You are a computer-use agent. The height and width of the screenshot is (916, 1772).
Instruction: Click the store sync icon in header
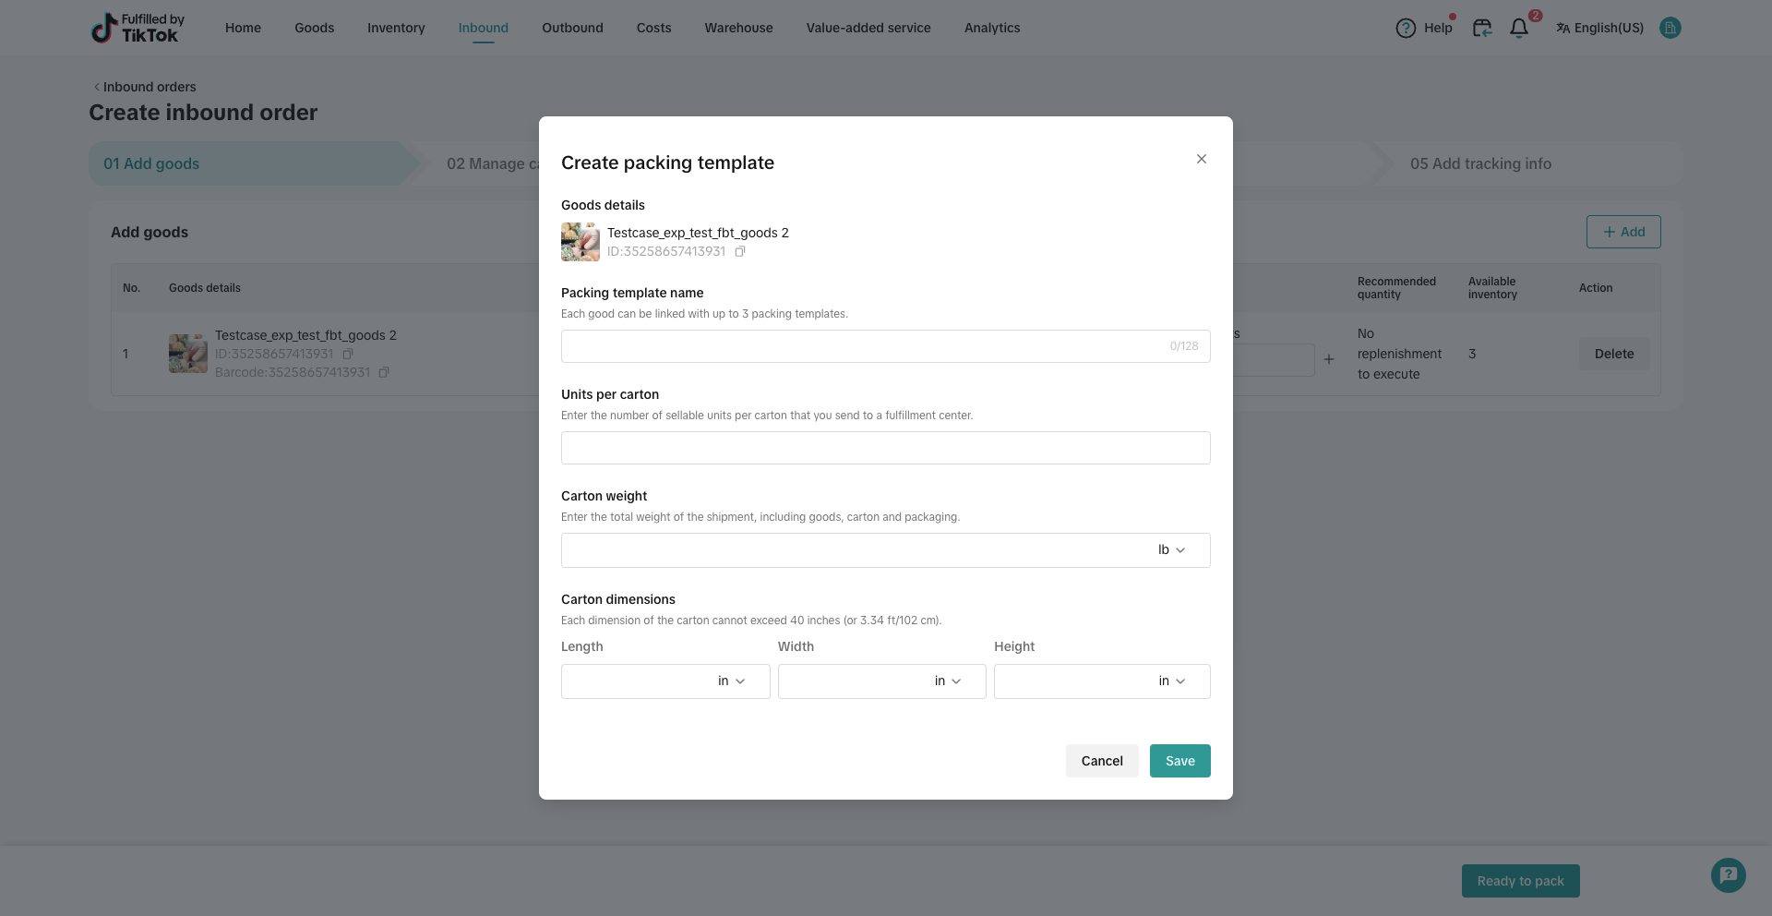[x=1482, y=29]
